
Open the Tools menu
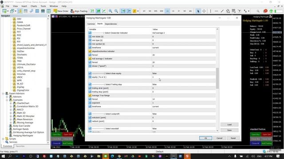[x=43, y=6]
